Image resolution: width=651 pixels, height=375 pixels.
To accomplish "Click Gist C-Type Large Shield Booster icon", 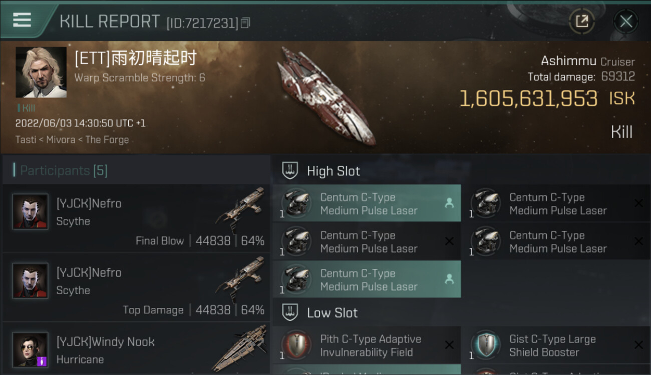I will point(486,345).
